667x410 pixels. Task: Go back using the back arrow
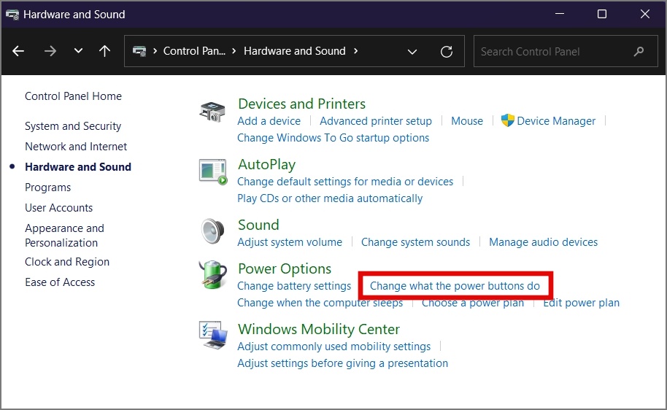18,51
